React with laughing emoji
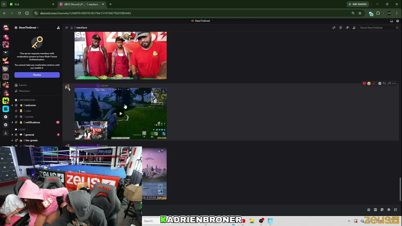The width and height of the screenshot is (402, 226). click(369, 83)
